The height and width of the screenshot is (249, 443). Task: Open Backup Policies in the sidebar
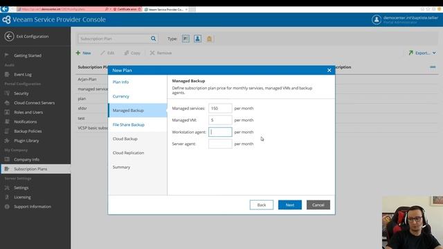coord(28,131)
